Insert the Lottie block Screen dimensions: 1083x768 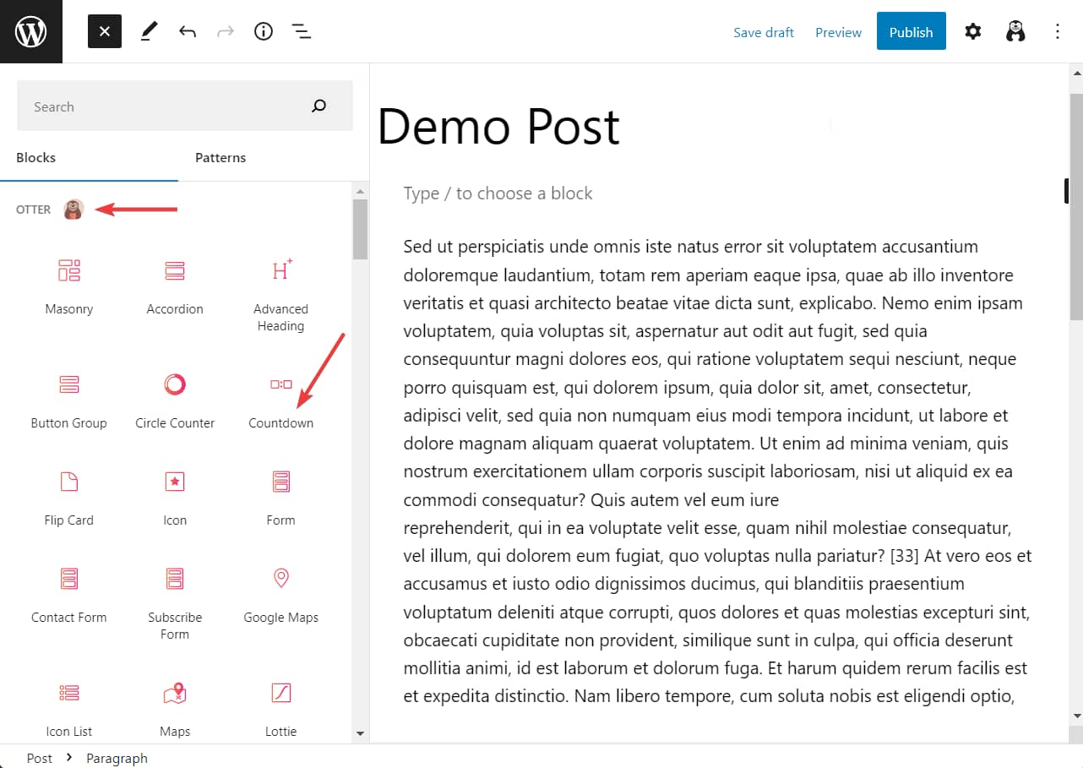point(280,710)
